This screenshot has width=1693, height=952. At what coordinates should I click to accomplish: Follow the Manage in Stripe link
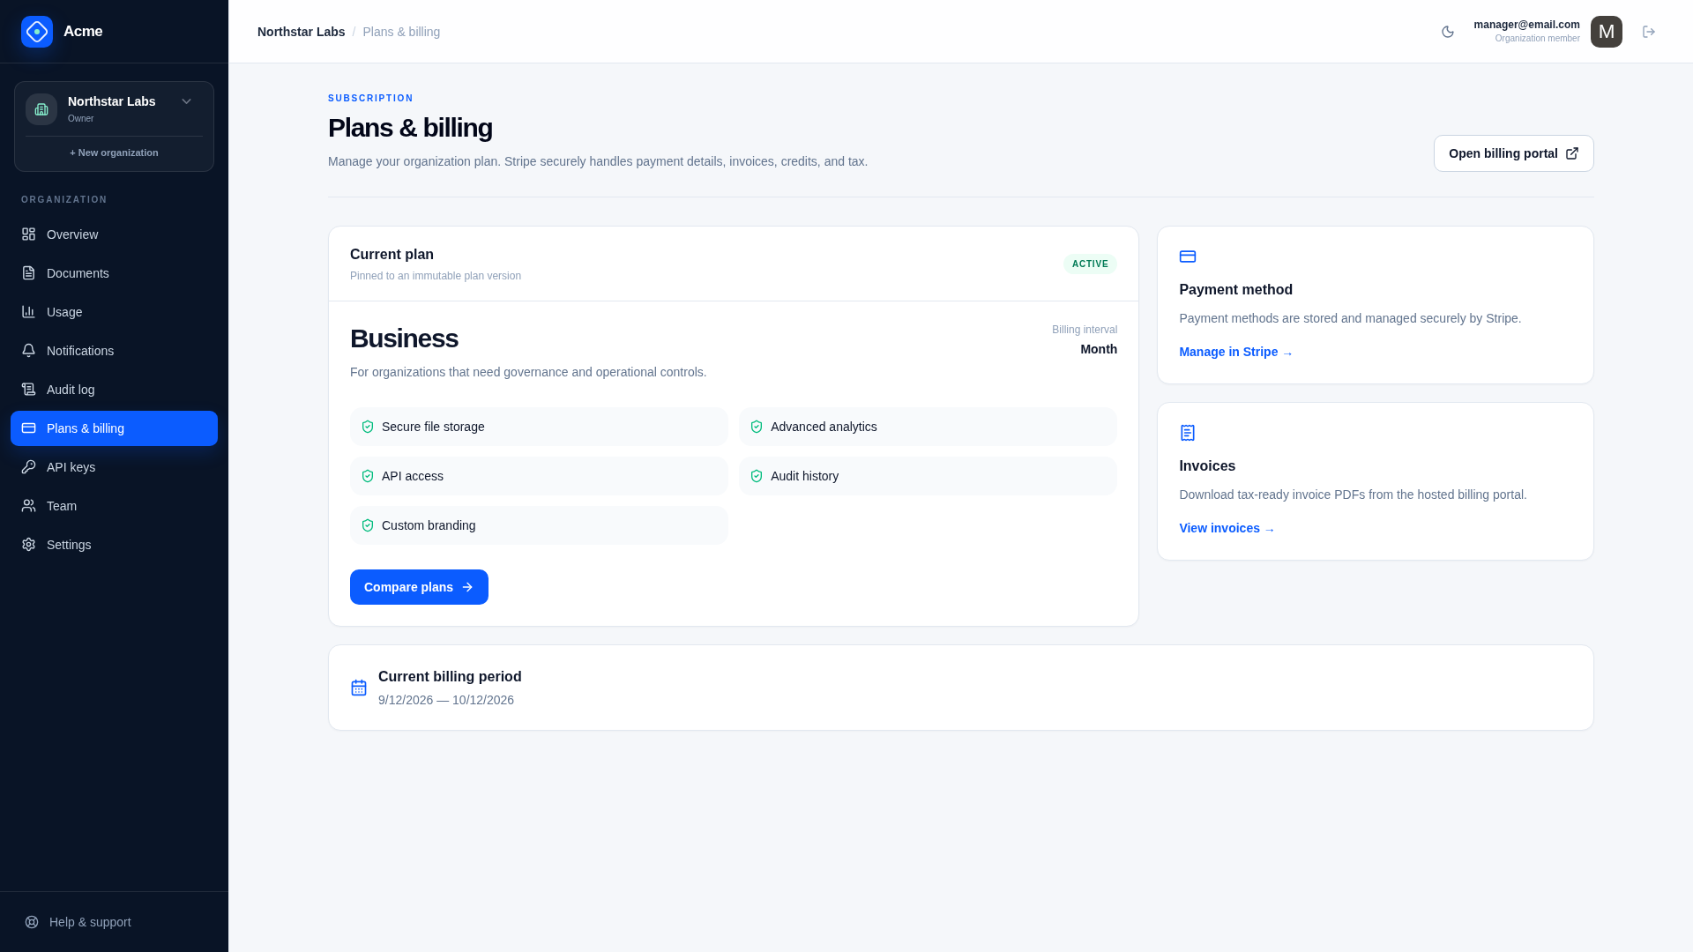click(x=1235, y=352)
